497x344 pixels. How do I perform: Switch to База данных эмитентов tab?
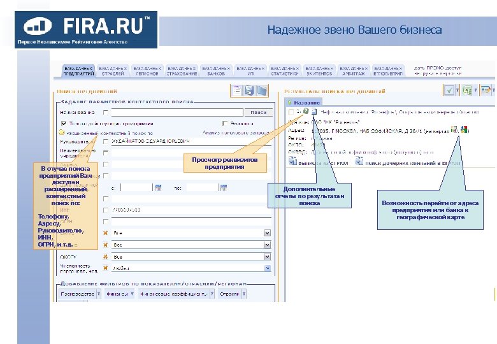point(319,71)
